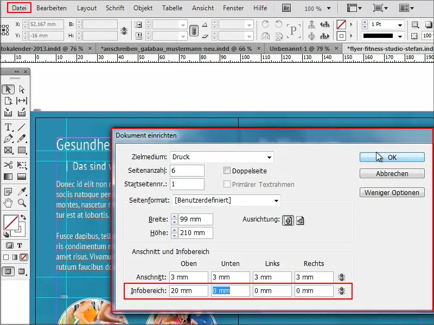Open stroke weight 1 Pt dropdown
Viewport: 434px width, 325px height.
[400, 25]
